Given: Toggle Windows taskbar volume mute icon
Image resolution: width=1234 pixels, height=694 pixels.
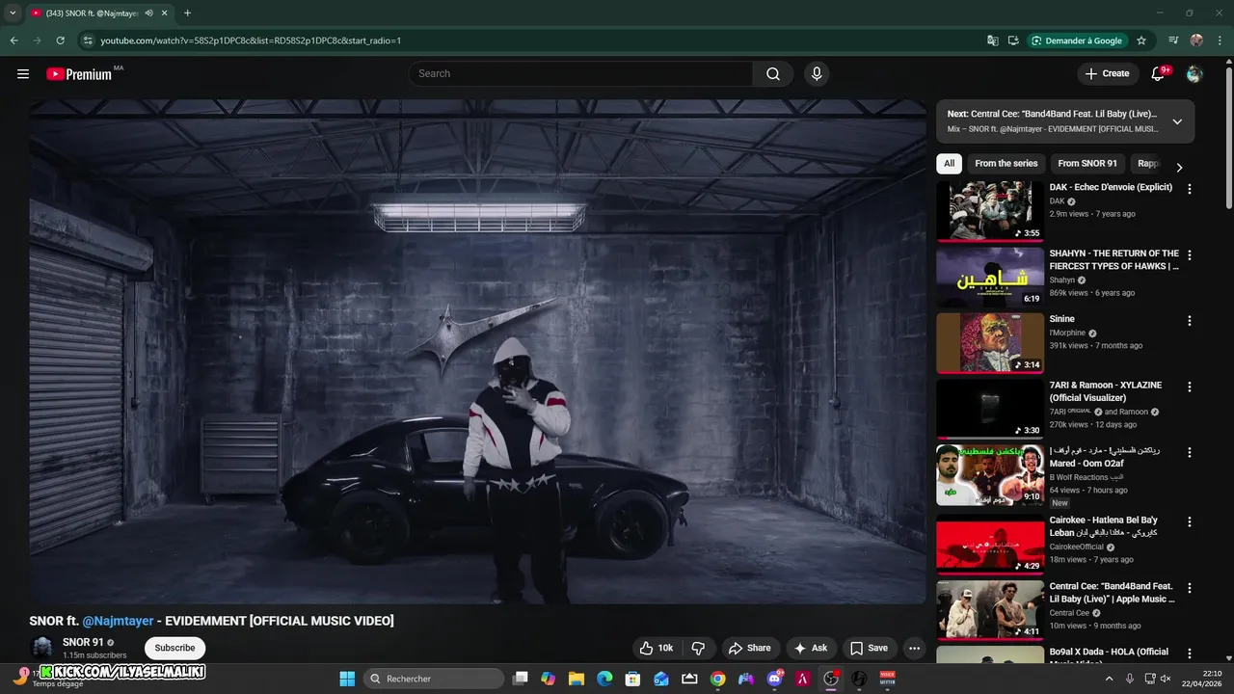Looking at the screenshot, I should point(1166,679).
